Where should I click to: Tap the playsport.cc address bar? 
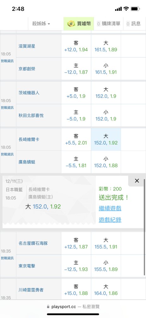pos(73,307)
